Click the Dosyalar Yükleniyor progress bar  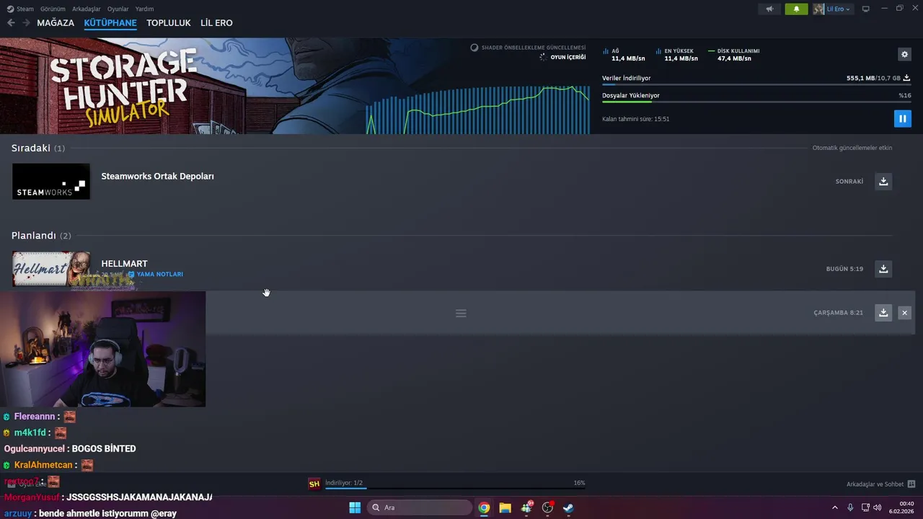[x=756, y=102]
